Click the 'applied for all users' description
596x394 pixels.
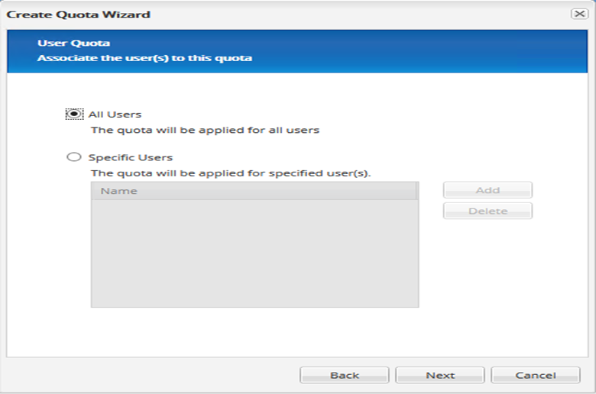205,130
